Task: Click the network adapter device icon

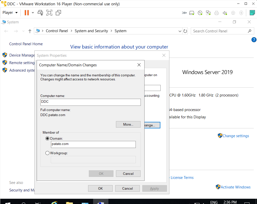Action: pyautogui.click(x=208, y=13)
